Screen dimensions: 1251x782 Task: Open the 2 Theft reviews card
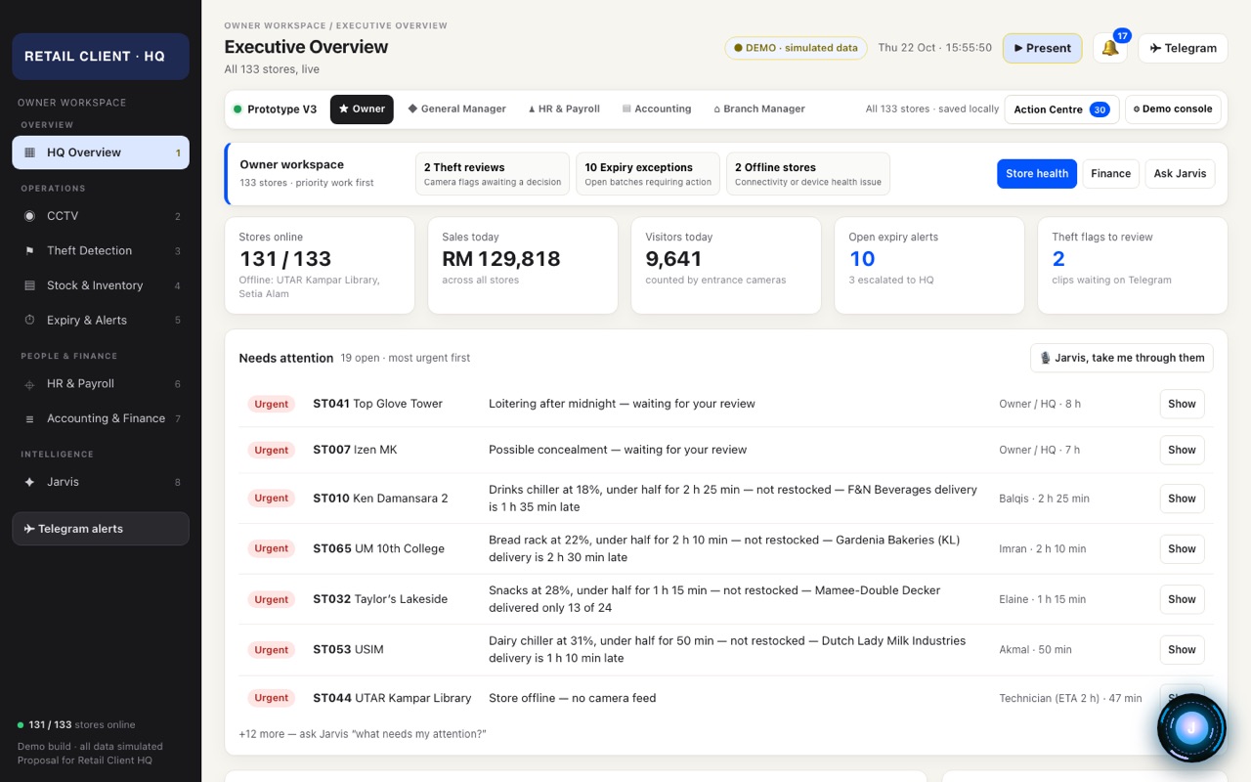pyautogui.click(x=493, y=174)
